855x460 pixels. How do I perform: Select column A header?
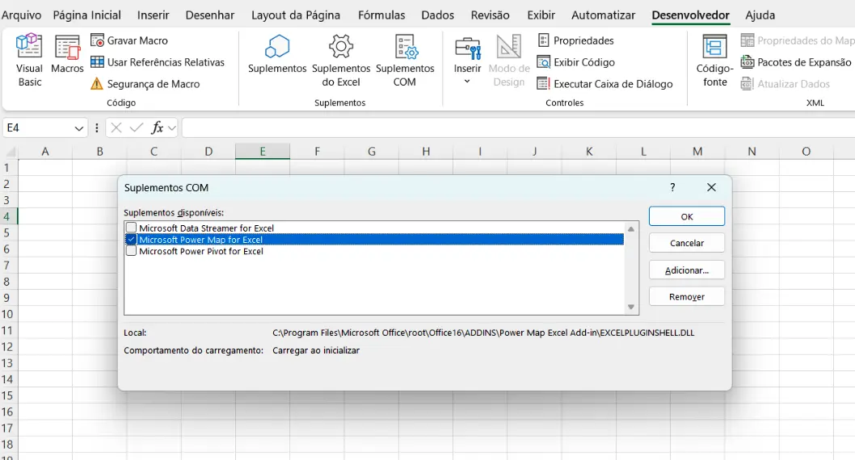(x=45, y=152)
